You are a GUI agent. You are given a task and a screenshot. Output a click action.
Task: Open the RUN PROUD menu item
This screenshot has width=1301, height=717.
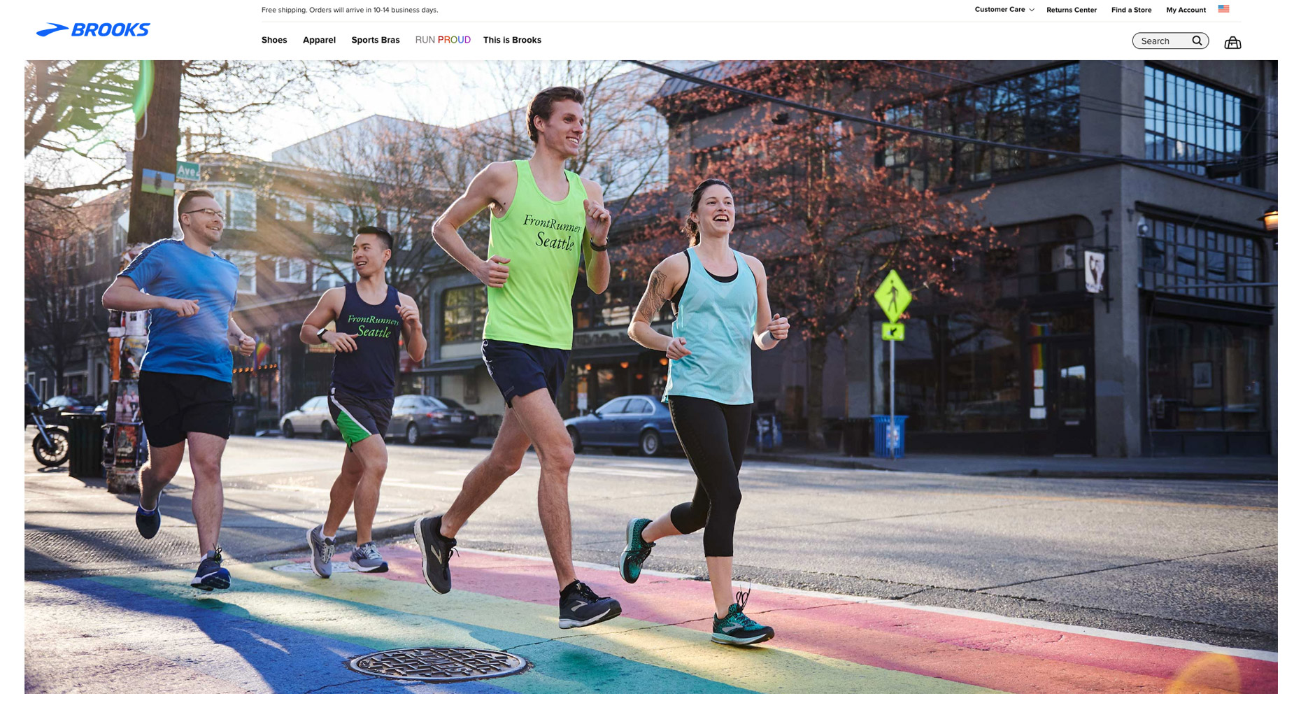point(443,40)
